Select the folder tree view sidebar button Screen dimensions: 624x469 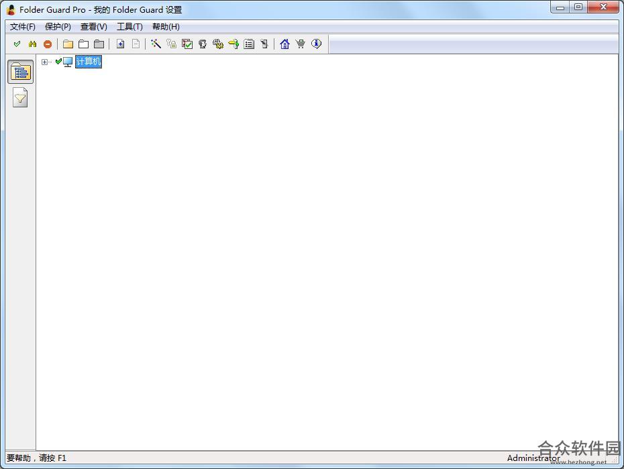pos(20,72)
